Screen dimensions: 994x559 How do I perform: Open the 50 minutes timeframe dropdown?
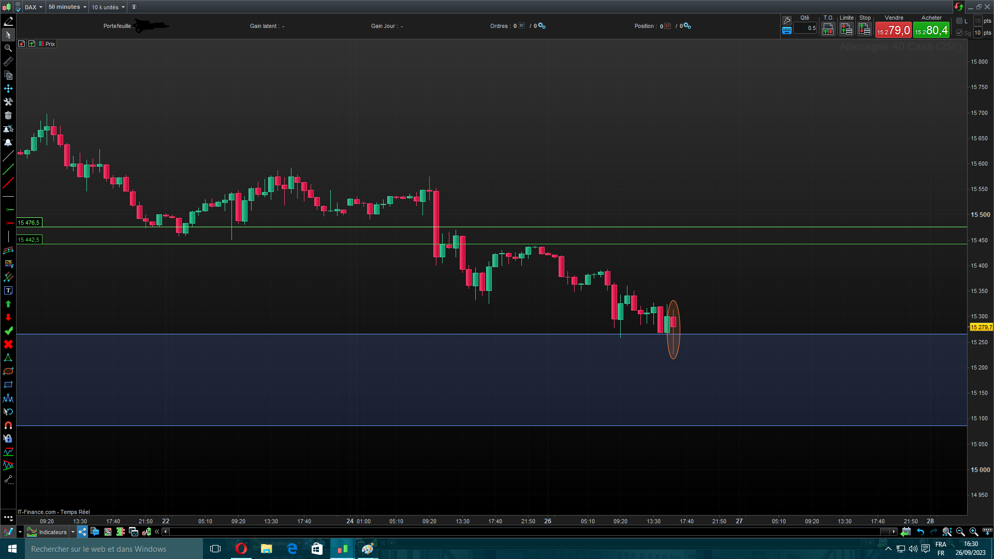tap(67, 7)
